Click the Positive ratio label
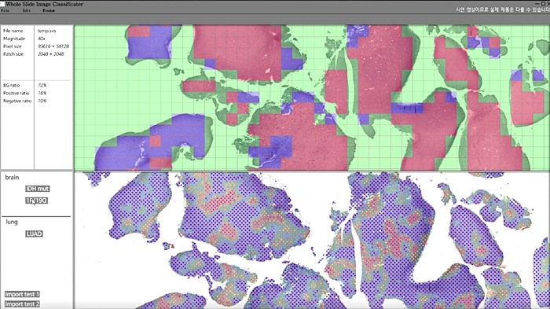The height and width of the screenshot is (309, 550). click(x=16, y=93)
